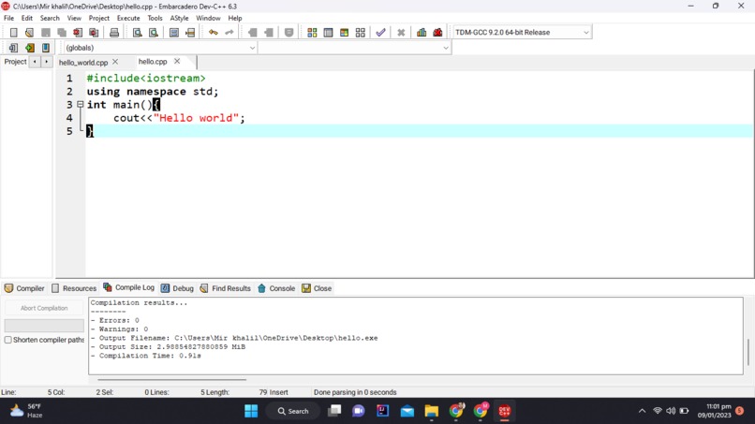
Task: Click the left arrow beside Project tab
Action: 35,62
